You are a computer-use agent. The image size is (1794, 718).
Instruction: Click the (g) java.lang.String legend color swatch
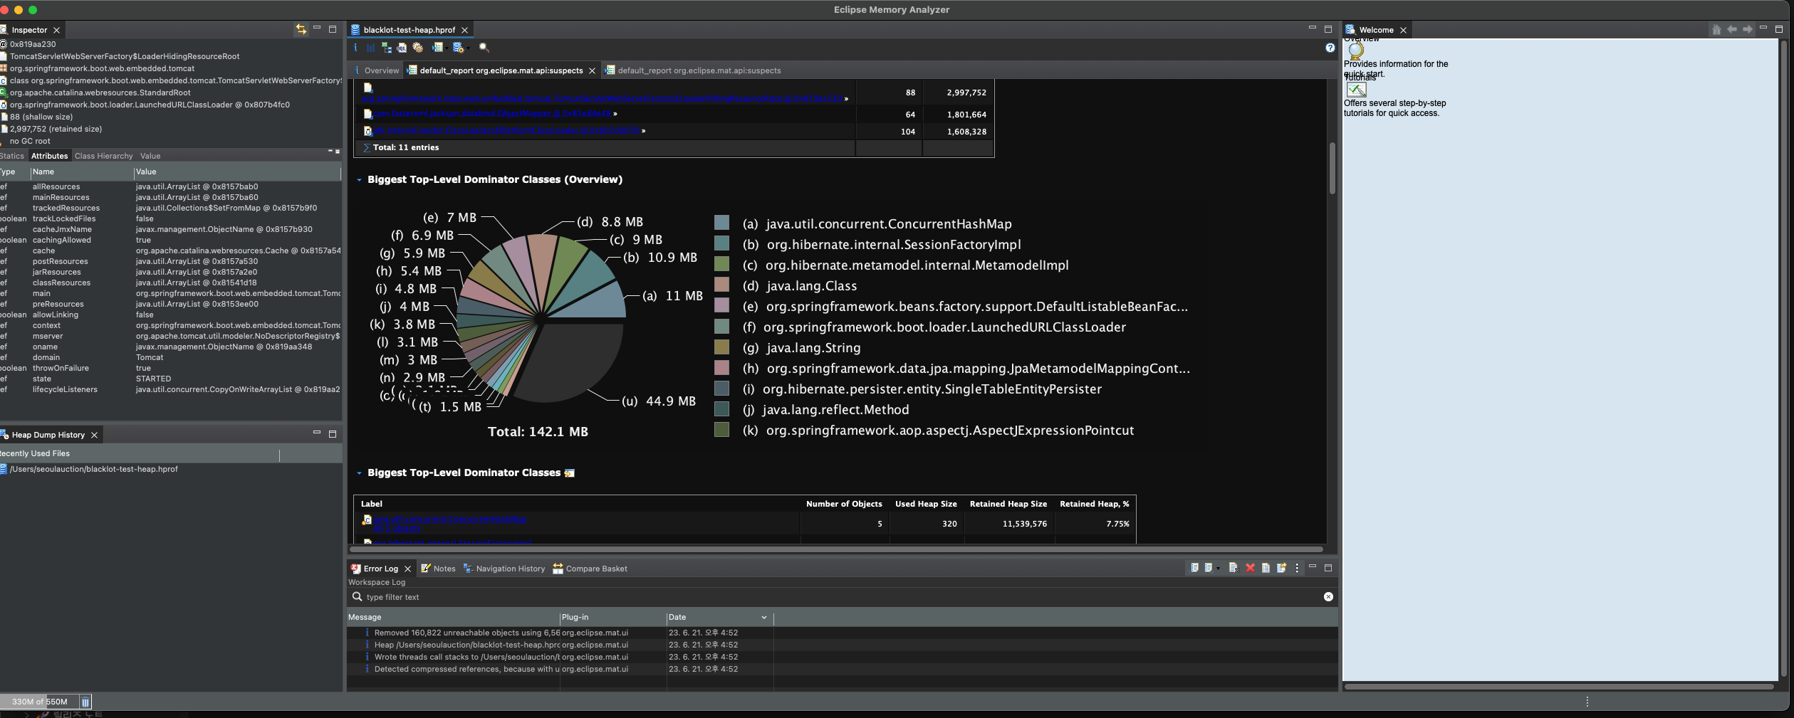[721, 347]
